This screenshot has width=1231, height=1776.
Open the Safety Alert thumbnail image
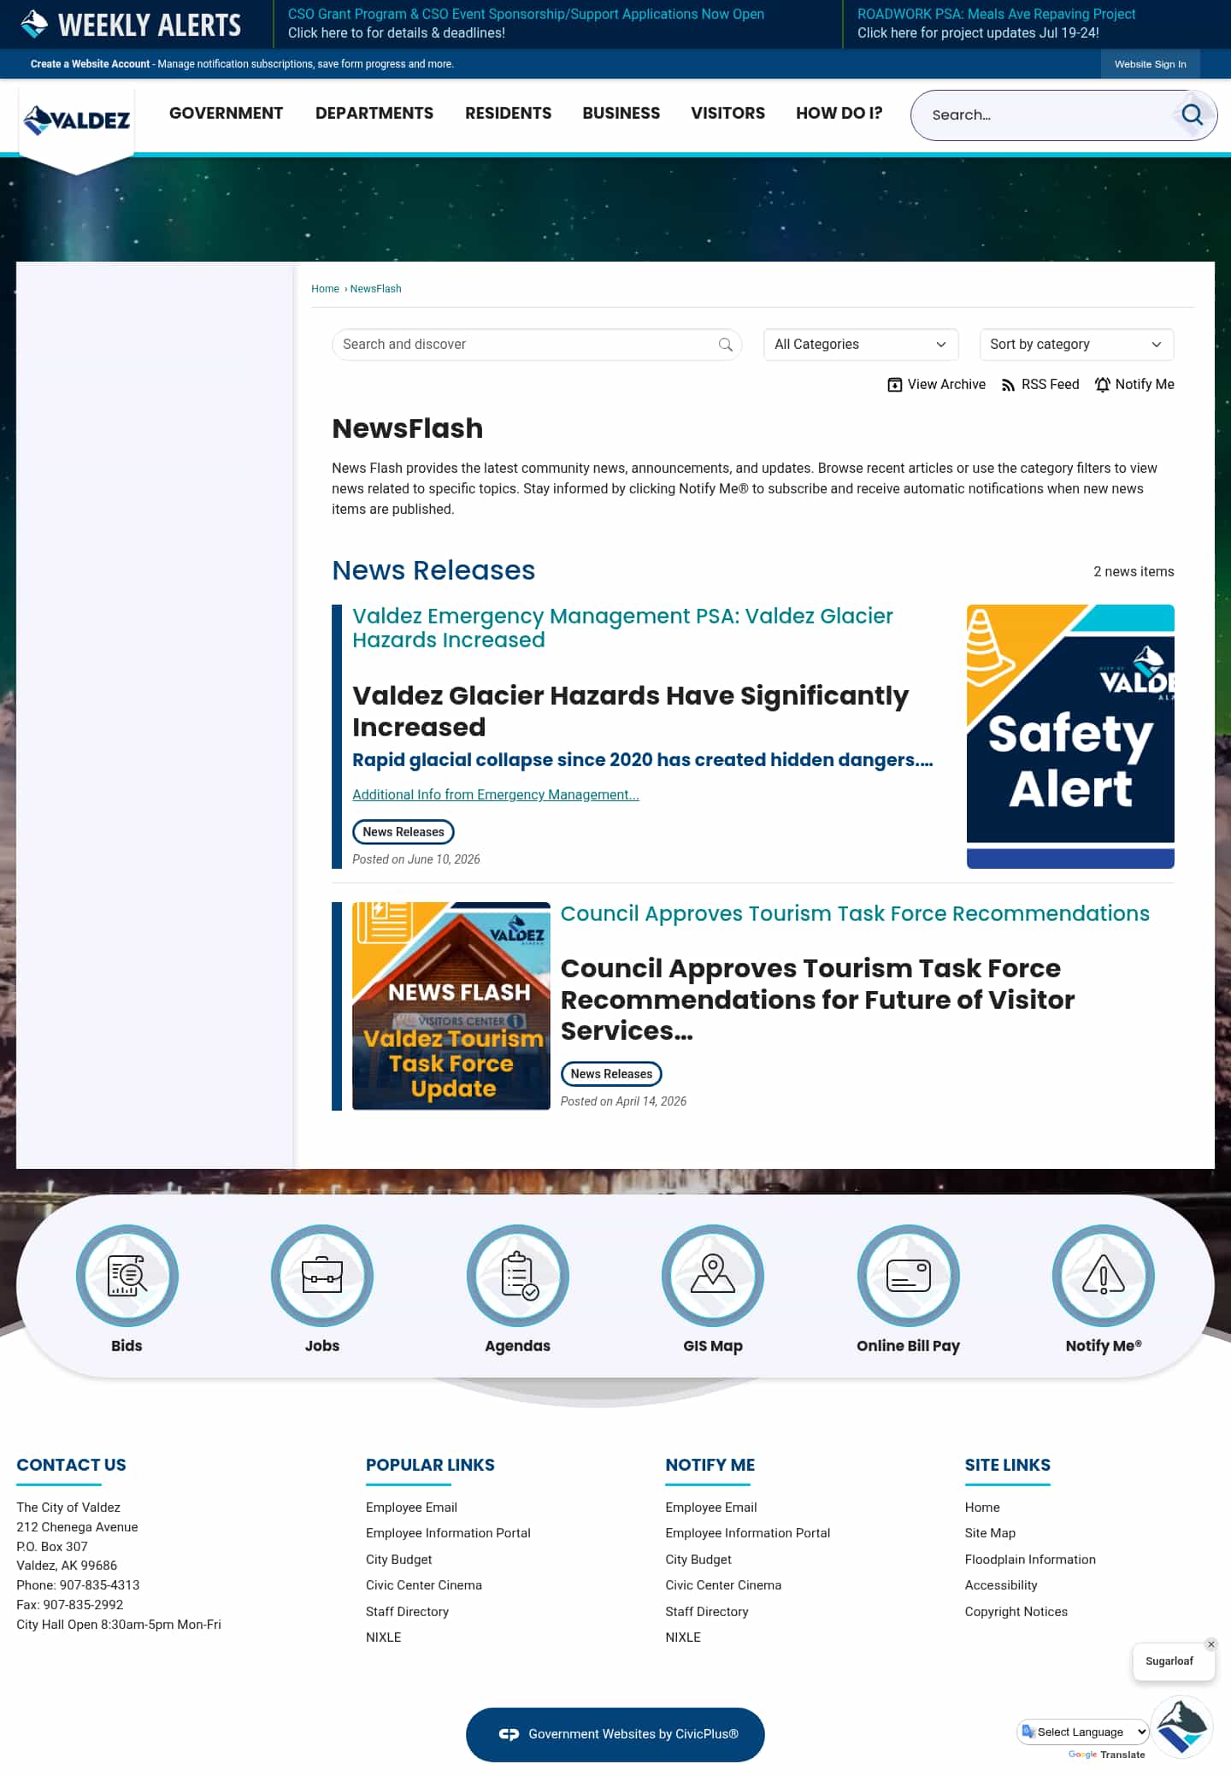coord(1070,736)
